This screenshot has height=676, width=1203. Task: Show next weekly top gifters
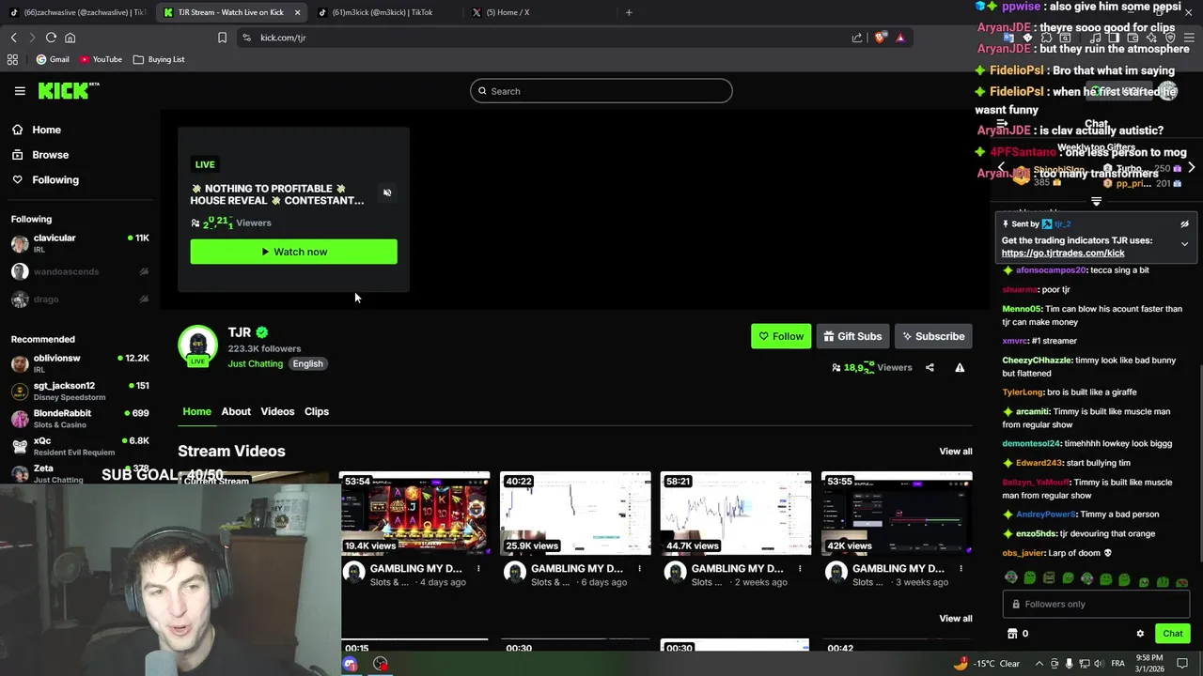point(1191,167)
